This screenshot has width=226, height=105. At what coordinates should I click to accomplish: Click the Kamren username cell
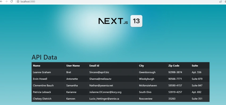[x=77, y=99]
